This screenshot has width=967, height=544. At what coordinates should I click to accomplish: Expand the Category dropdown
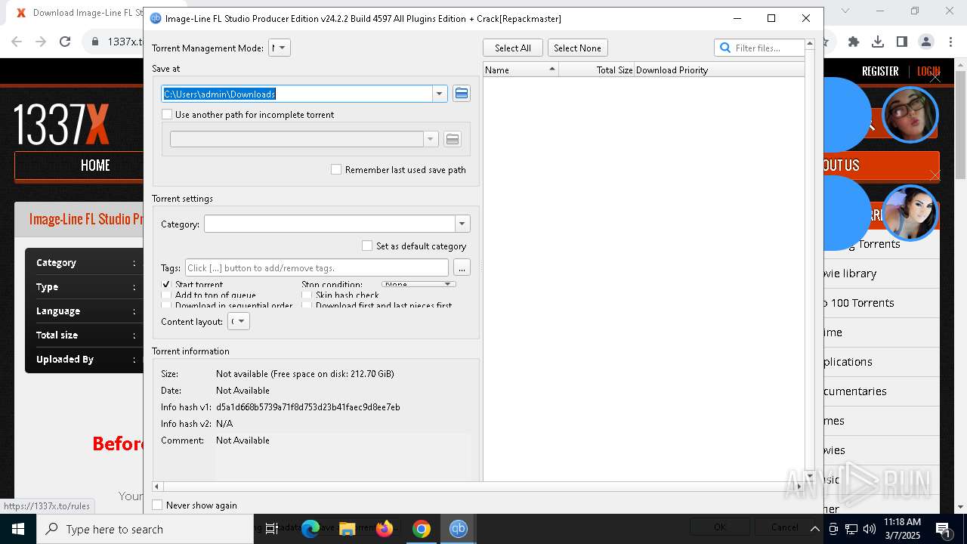pos(462,224)
